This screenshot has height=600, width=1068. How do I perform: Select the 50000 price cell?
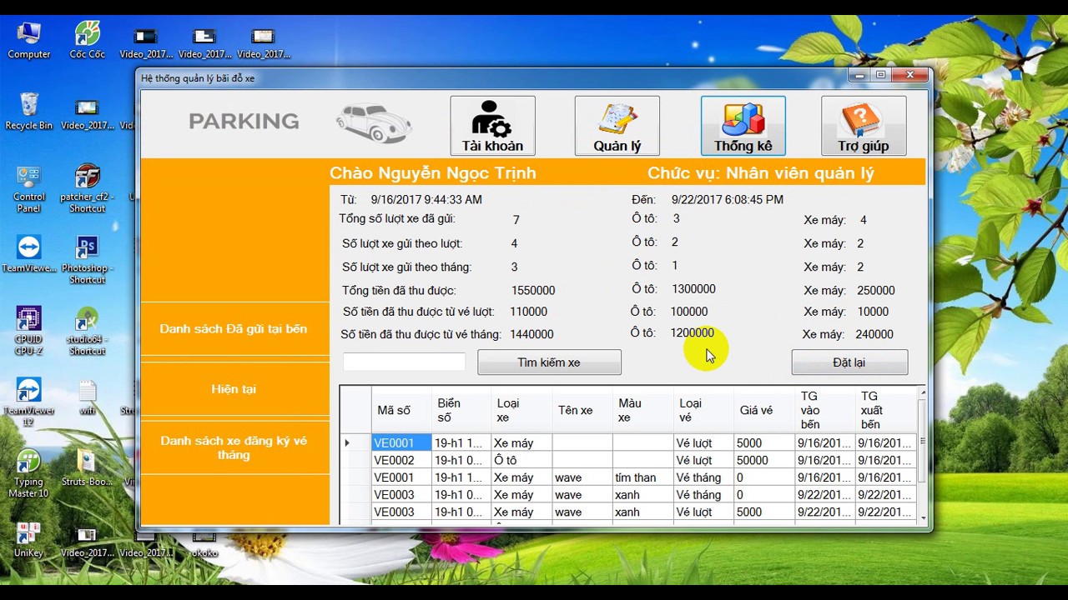pyautogui.click(x=763, y=461)
